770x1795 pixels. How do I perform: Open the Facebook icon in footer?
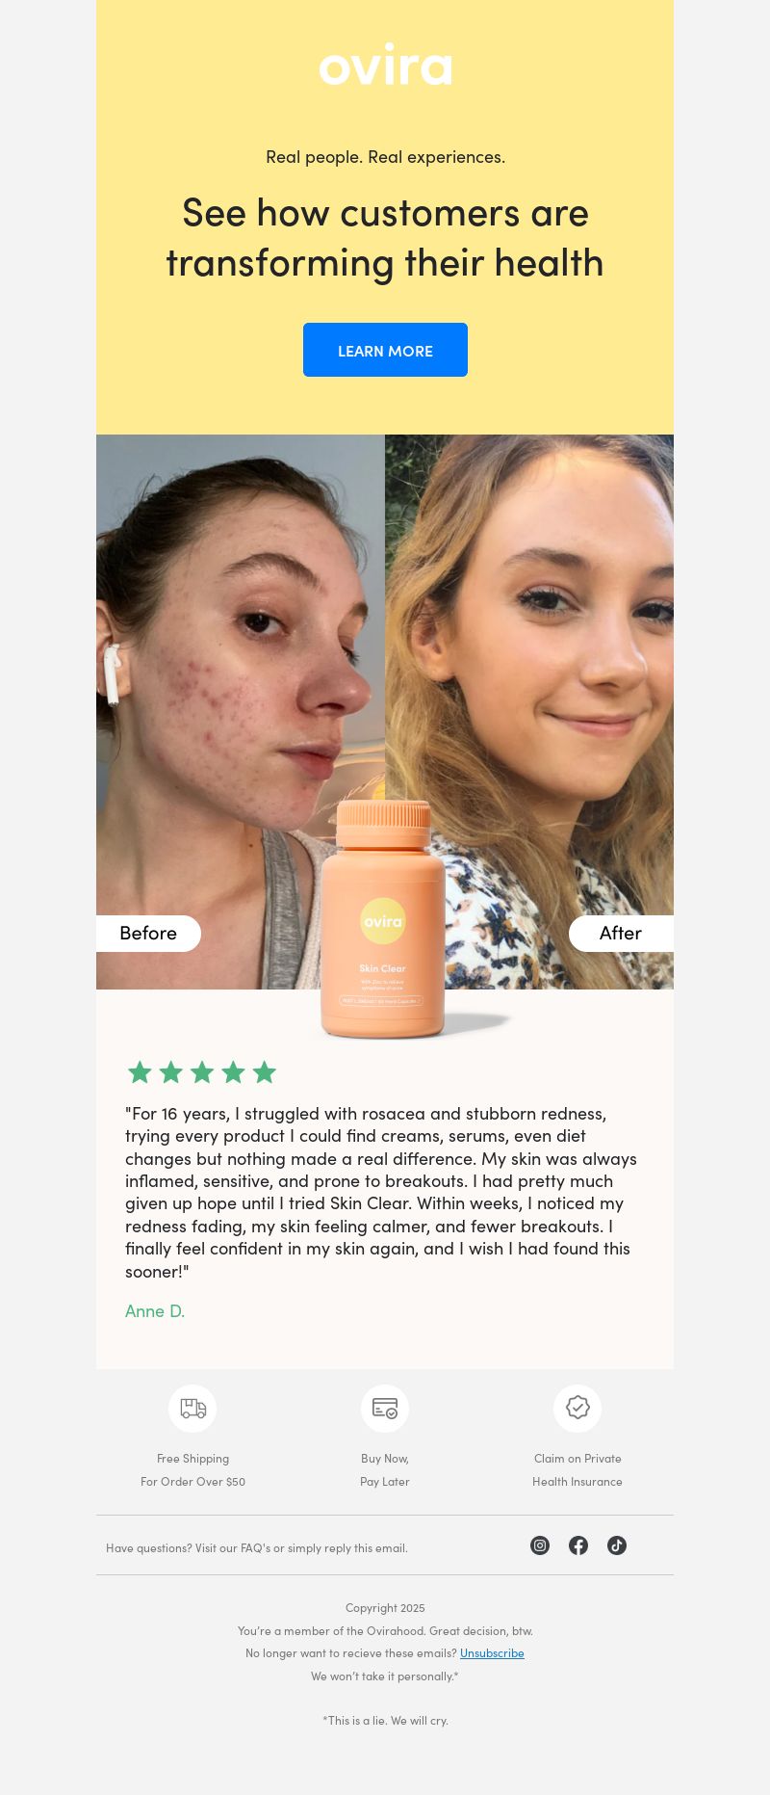578,1545
